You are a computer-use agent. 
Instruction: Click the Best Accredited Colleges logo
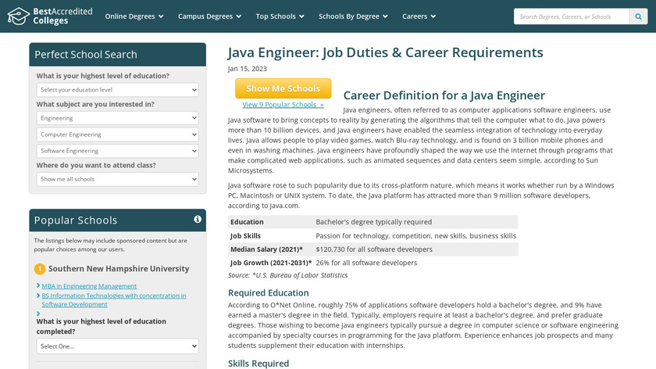point(50,16)
